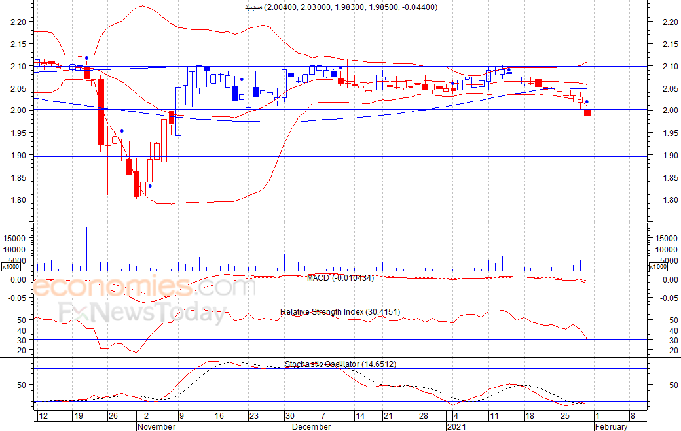Screen dimensions: 681x431
Task: Click the 2.20 price label on the left axis
Action: point(18,22)
